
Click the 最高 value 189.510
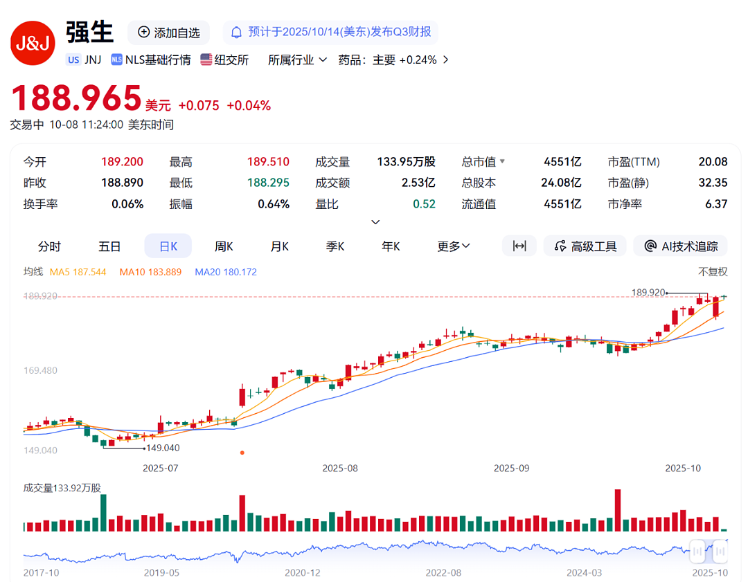[x=268, y=161]
